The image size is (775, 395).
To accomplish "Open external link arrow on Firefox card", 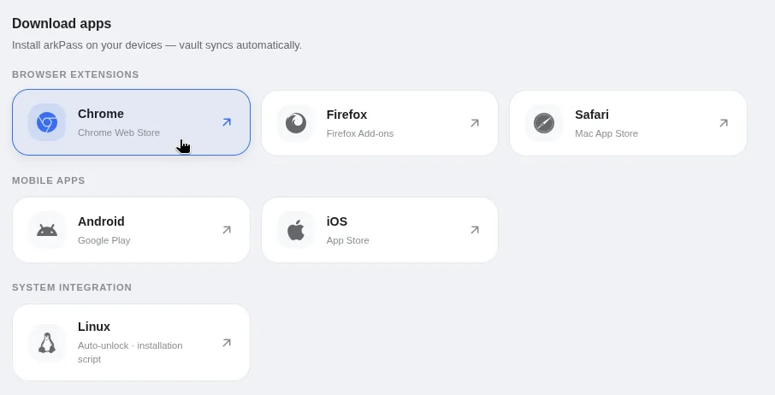I will [x=475, y=123].
